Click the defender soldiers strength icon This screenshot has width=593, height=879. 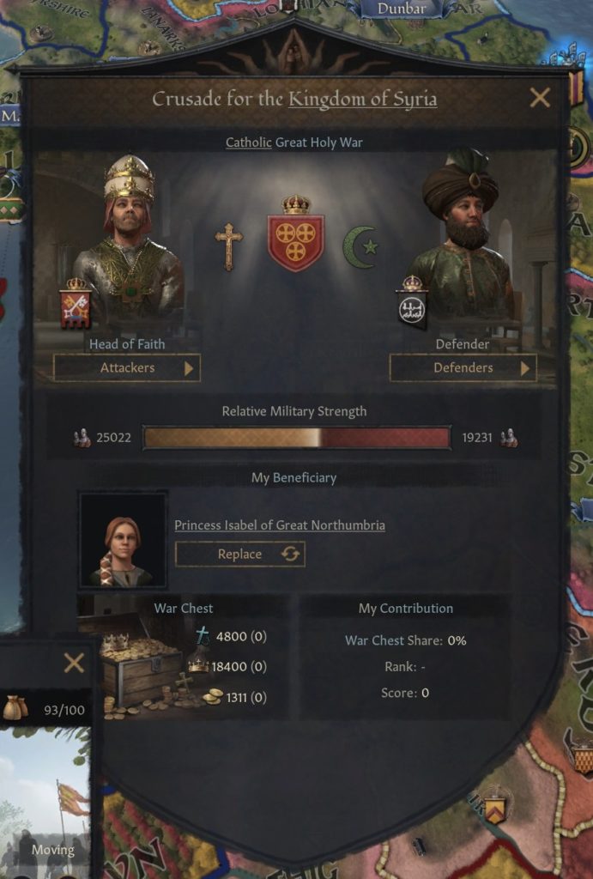(509, 438)
